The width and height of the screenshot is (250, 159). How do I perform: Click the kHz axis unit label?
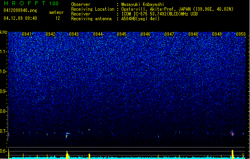click(4, 32)
